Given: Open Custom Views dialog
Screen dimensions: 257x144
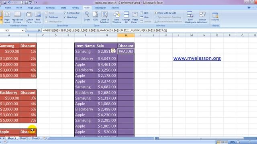Looking at the screenshot, I should 29,17.
